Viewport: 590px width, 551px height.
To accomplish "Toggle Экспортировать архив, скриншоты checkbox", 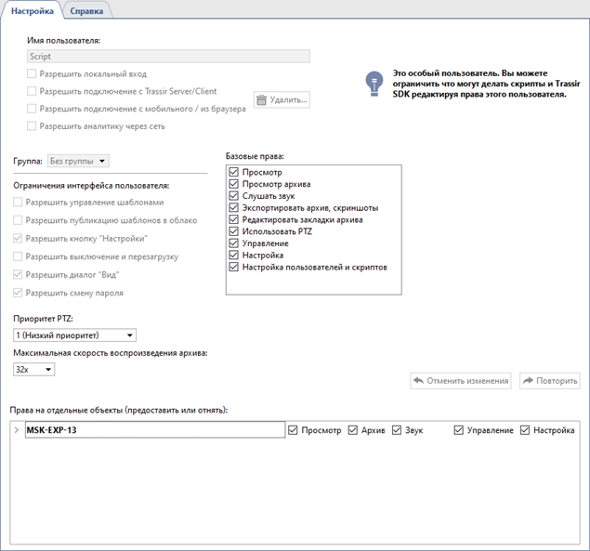I will (233, 208).
